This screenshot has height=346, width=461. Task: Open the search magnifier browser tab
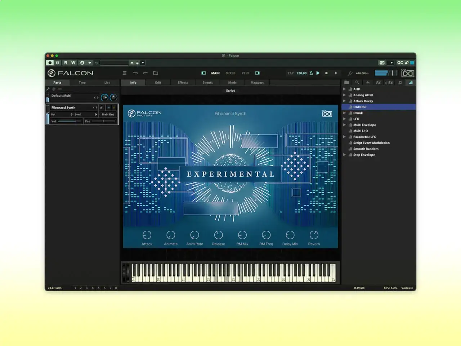(x=357, y=83)
